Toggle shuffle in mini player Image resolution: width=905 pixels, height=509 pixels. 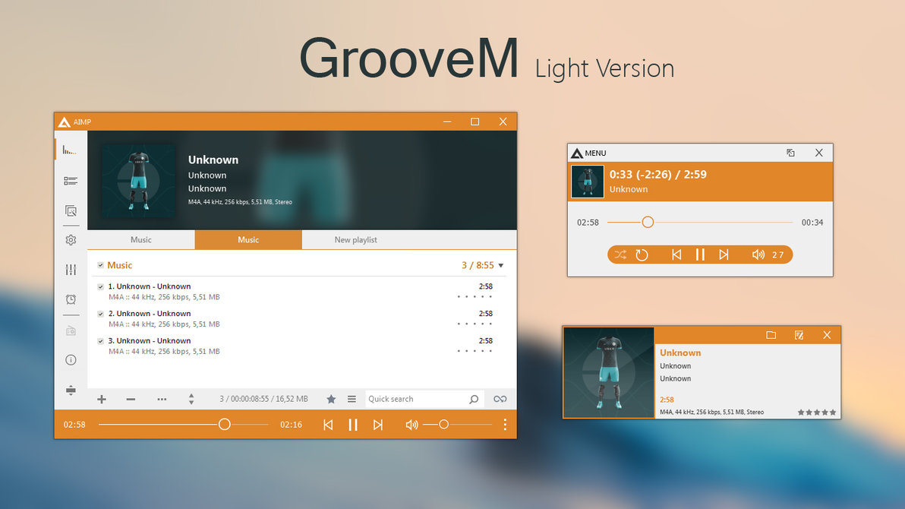620,254
